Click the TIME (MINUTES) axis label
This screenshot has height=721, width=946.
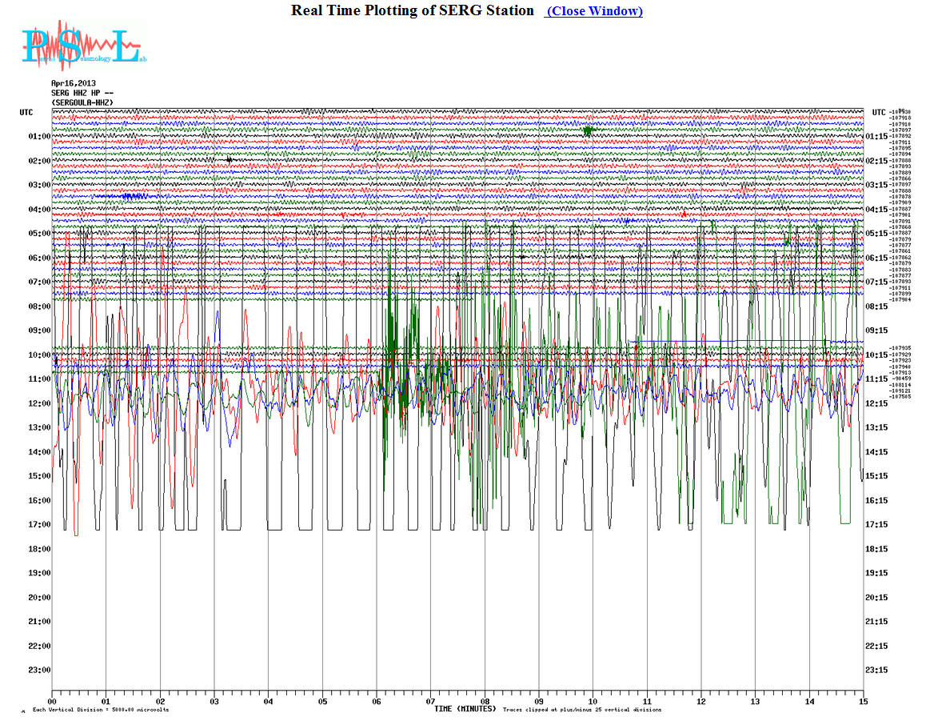(x=465, y=709)
